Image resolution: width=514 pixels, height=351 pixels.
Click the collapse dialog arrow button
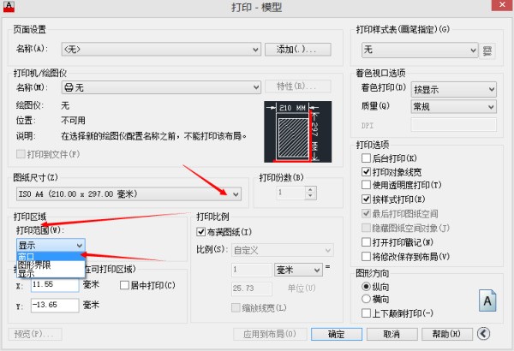484,334
